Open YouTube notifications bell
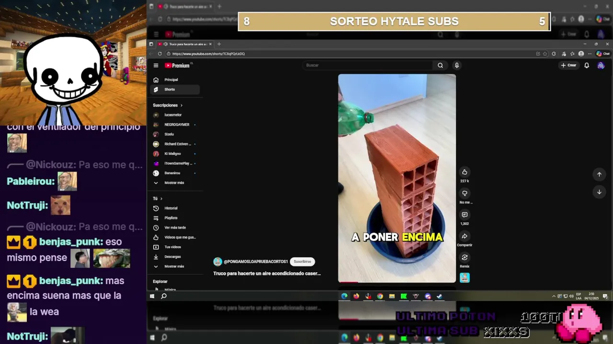The width and height of the screenshot is (613, 344). click(587, 65)
